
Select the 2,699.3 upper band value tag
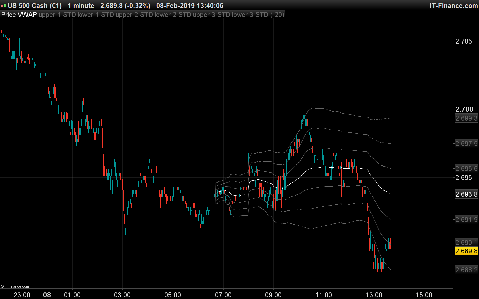pos(466,118)
